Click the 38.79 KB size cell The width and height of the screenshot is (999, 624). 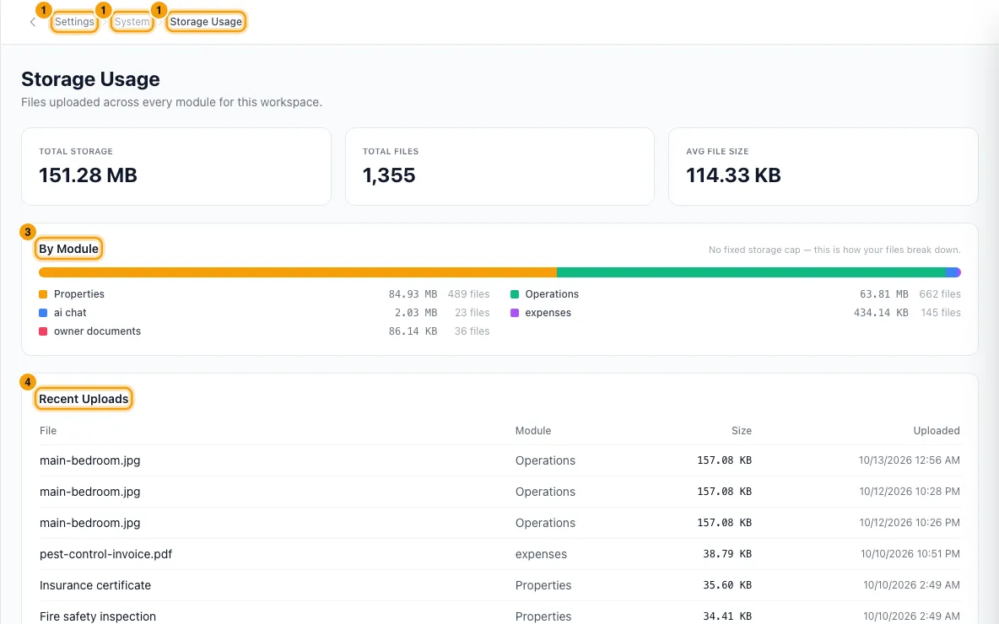click(x=727, y=554)
